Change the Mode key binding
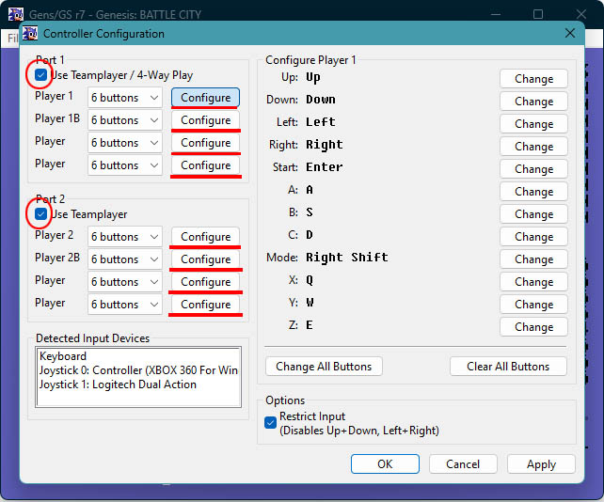The image size is (604, 502). point(533,259)
